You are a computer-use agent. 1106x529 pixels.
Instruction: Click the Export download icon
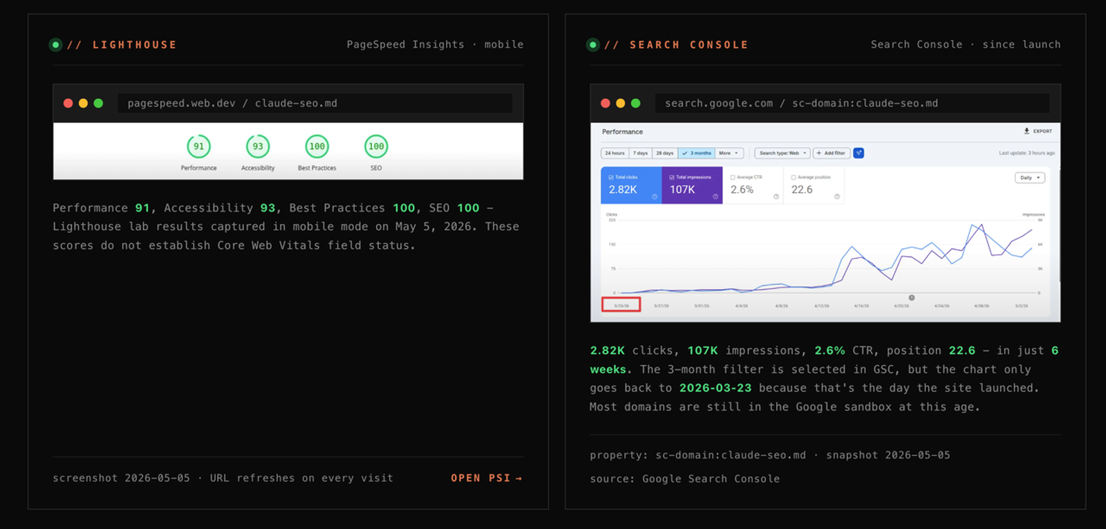pos(1027,131)
